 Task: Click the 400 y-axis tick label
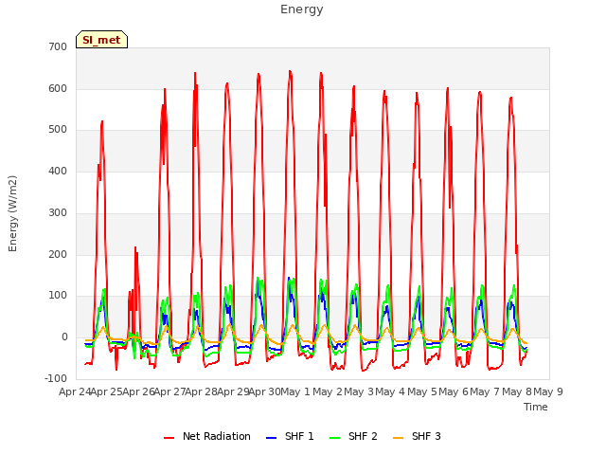pyautogui.click(x=58, y=171)
